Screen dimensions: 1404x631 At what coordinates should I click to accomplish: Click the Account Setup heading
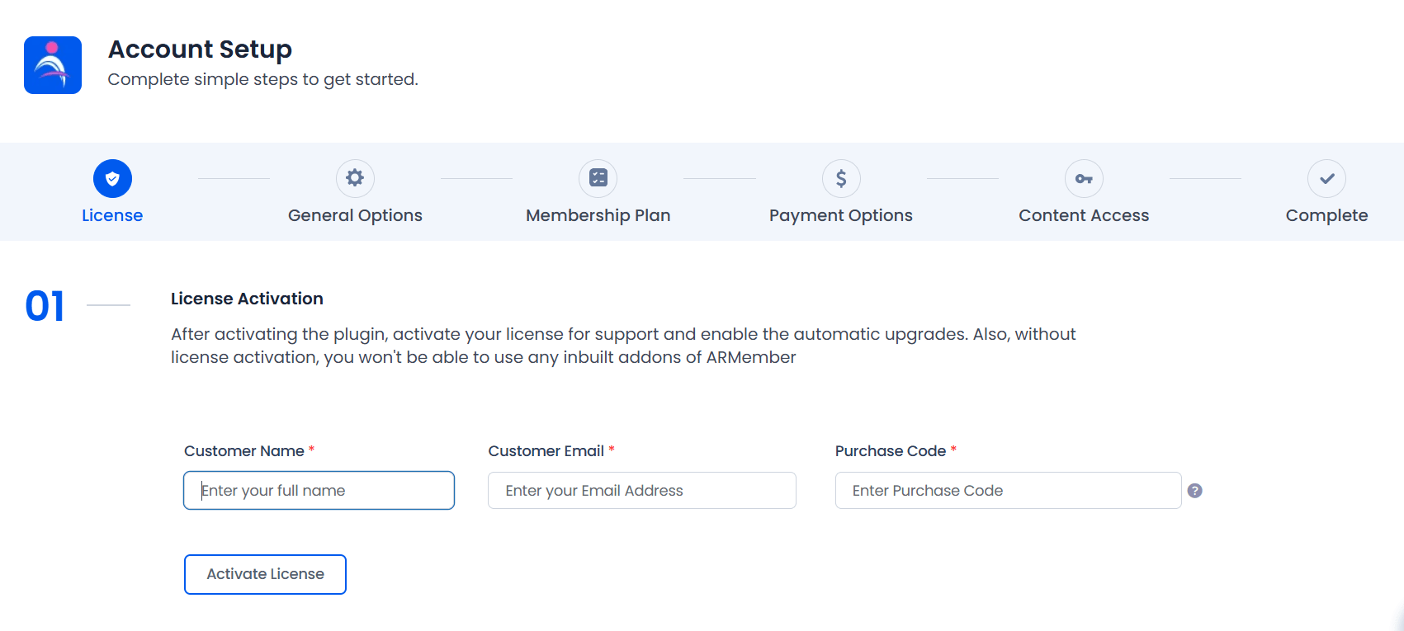click(x=200, y=49)
